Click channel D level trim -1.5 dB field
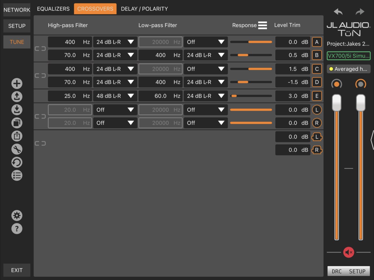Viewport: 374px width, 280px height. [293, 82]
